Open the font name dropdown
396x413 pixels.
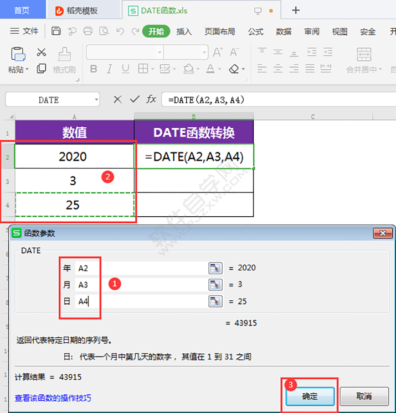click(160, 52)
